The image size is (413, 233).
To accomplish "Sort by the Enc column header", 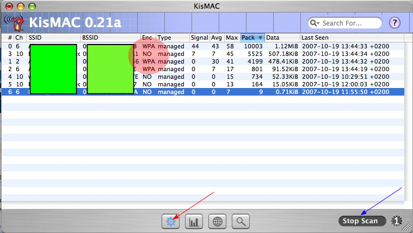I will click(149, 37).
